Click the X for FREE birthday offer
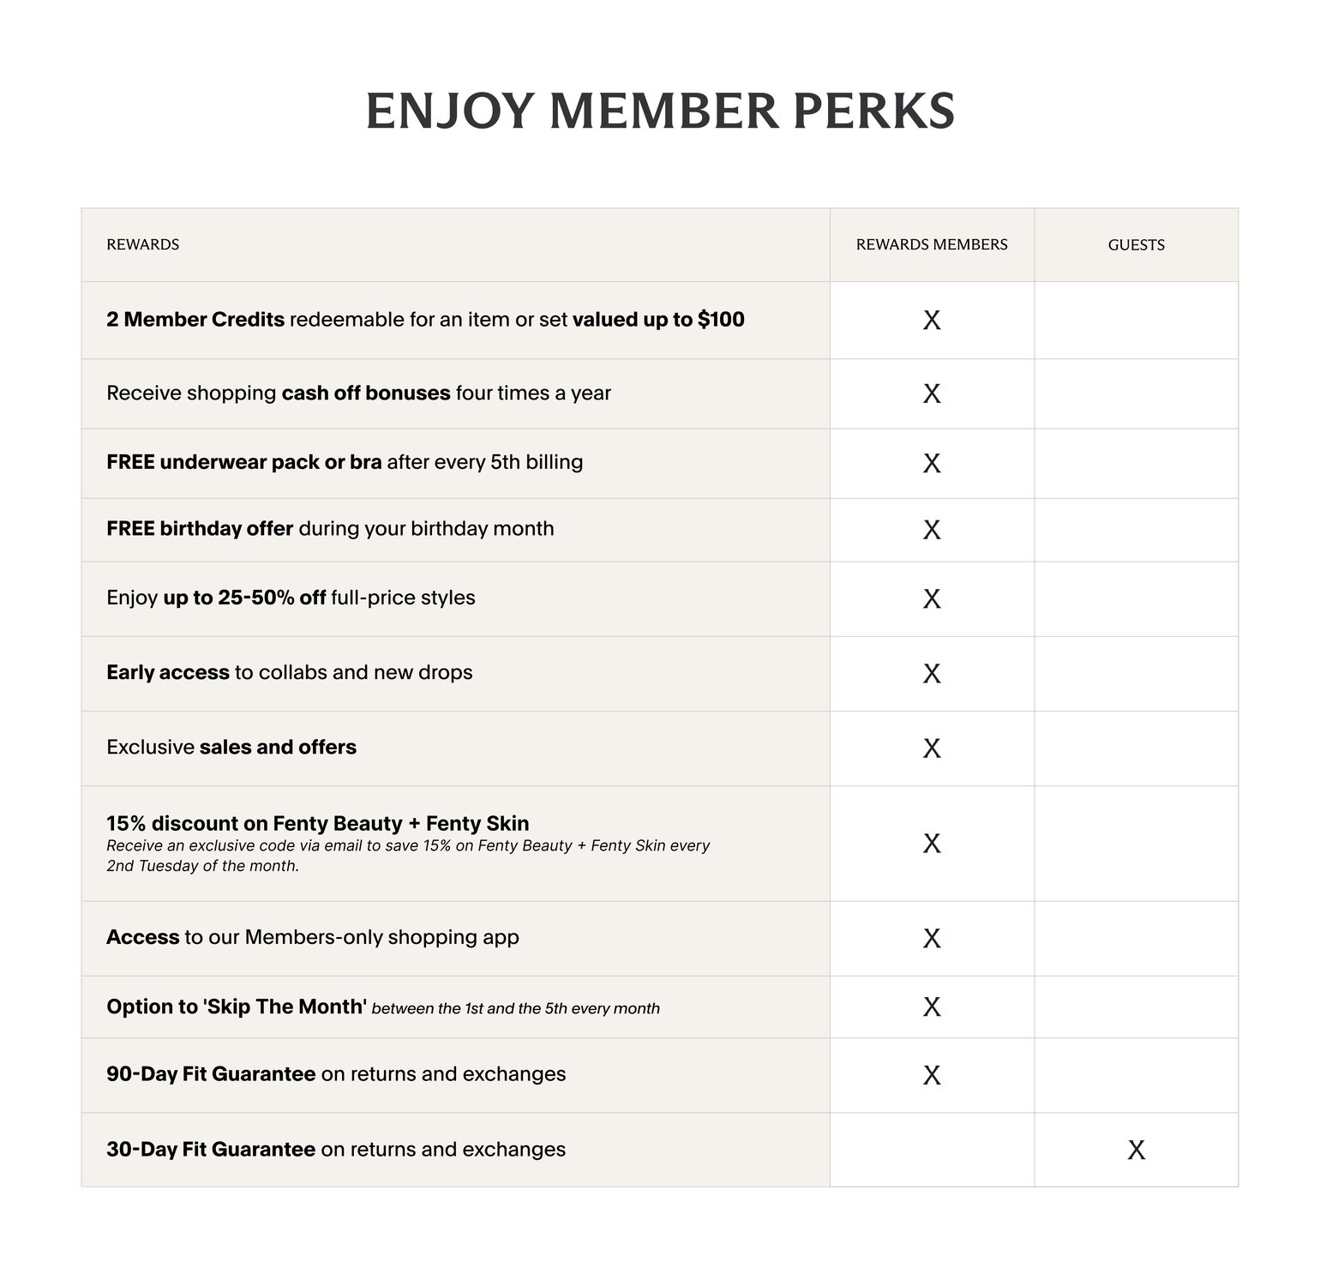Viewport: 1320px width, 1286px height. 932,530
